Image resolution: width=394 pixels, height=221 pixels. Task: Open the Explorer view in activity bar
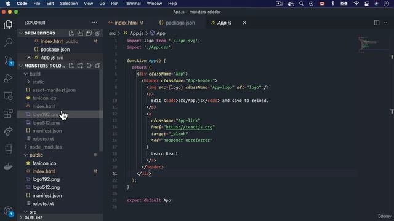8,25
